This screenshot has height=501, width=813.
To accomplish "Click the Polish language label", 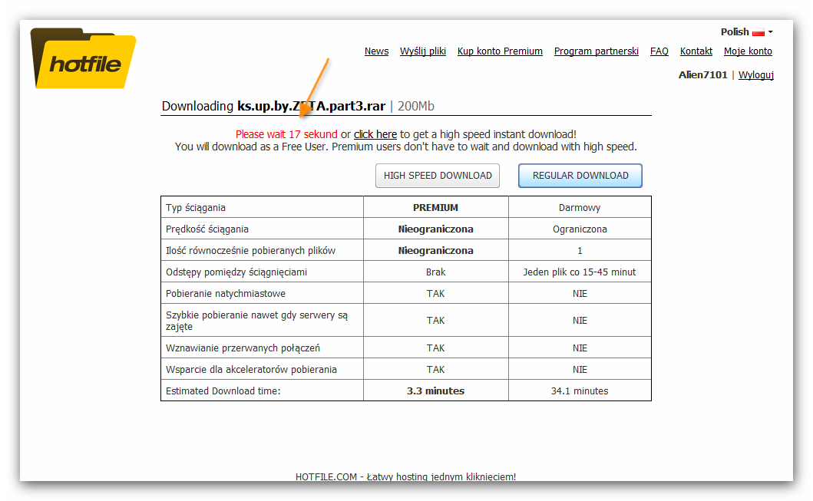I will point(735,32).
